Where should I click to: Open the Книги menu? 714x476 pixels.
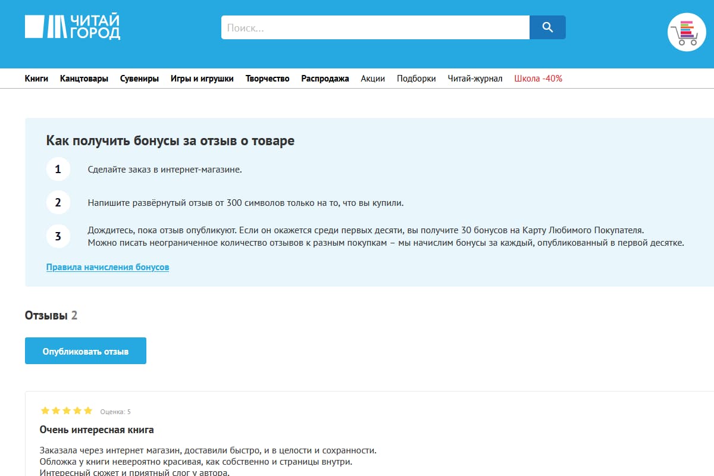coord(36,79)
